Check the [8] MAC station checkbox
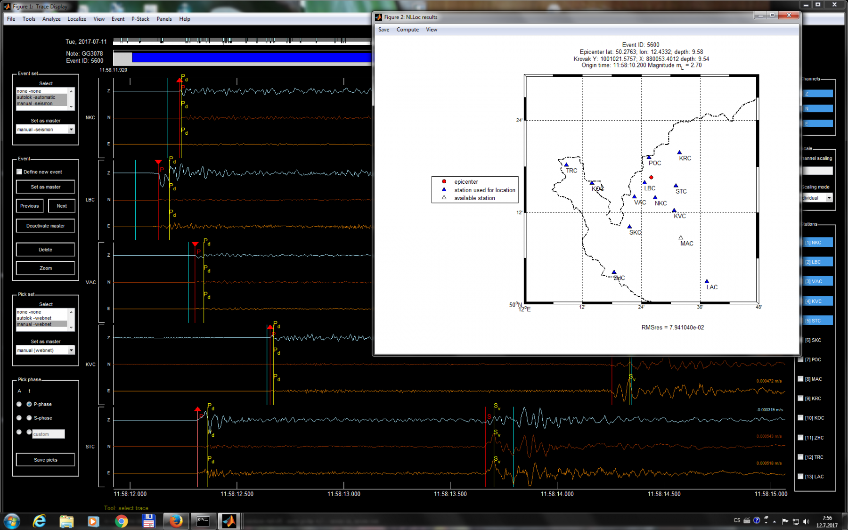The image size is (848, 530). [x=800, y=379]
